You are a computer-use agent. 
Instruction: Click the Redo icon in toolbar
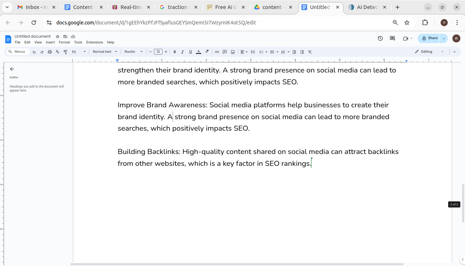[x=42, y=52]
